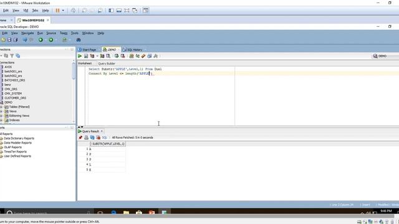
Task: Open the Source menu in SQL Developer
Action: (x=51, y=33)
